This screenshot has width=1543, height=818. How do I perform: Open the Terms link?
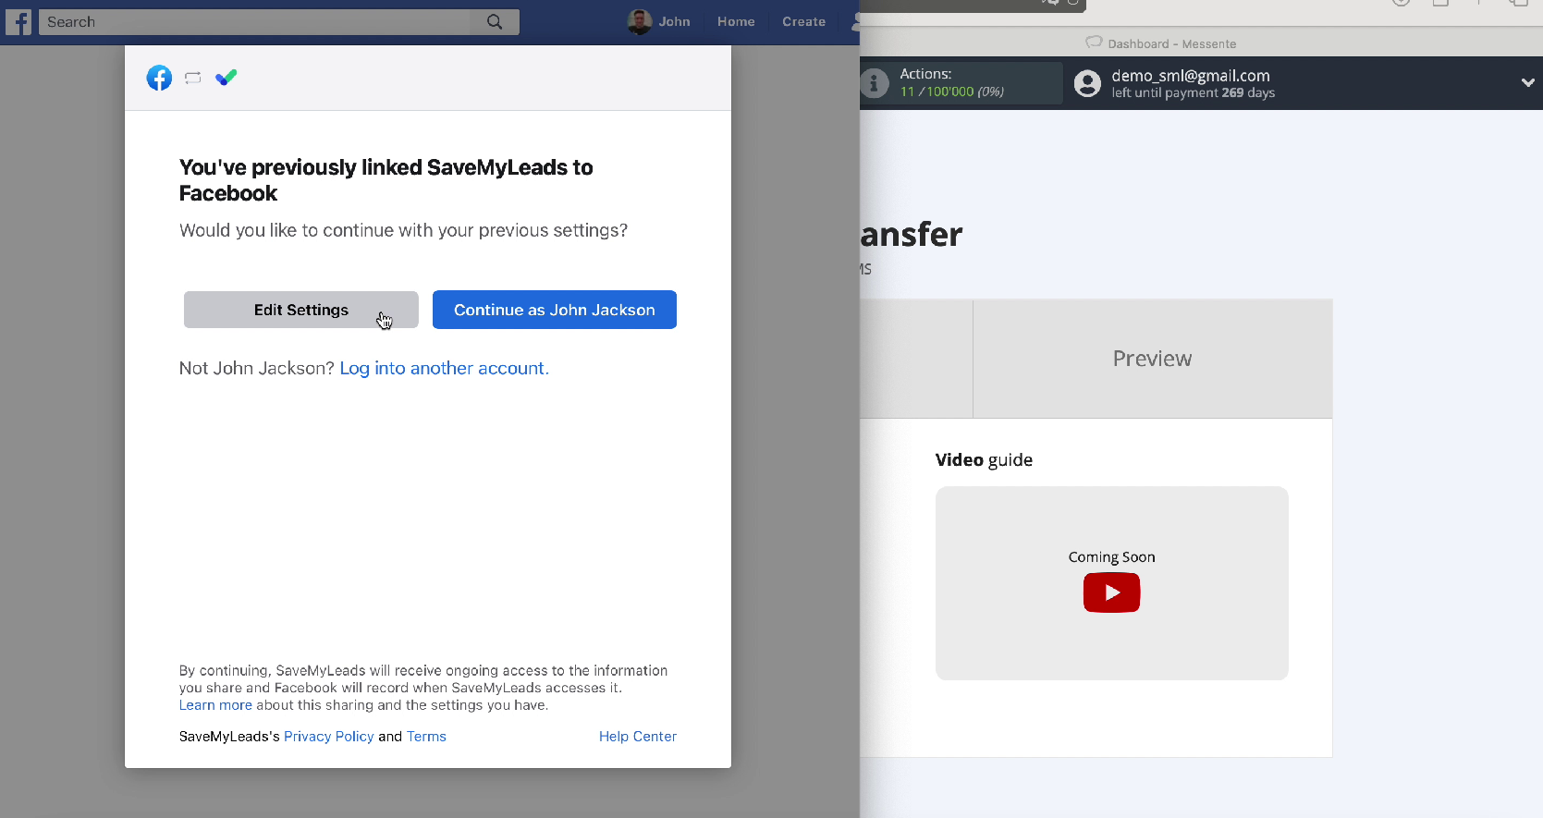coord(426,737)
